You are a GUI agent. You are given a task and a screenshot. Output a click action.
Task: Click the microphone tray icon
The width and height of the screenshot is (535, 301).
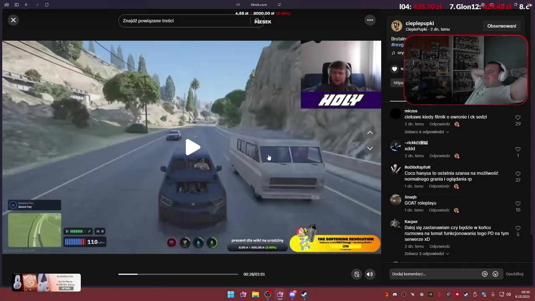pos(493,295)
